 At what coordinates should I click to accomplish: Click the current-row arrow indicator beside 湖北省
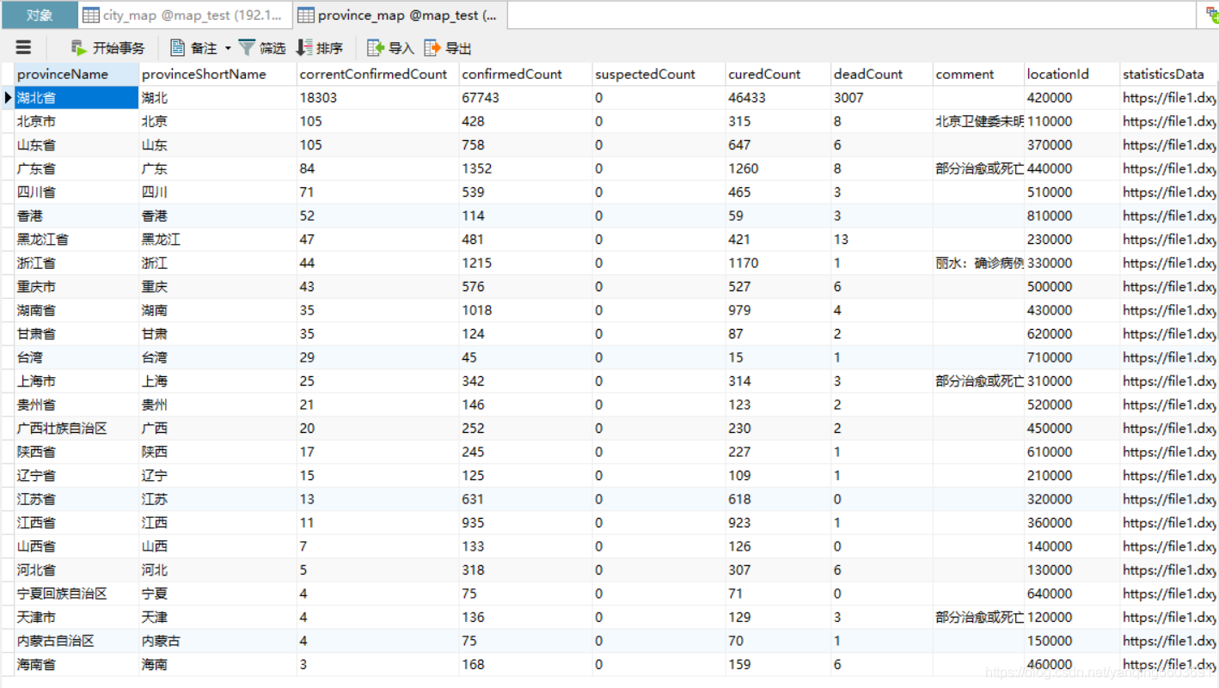point(8,98)
